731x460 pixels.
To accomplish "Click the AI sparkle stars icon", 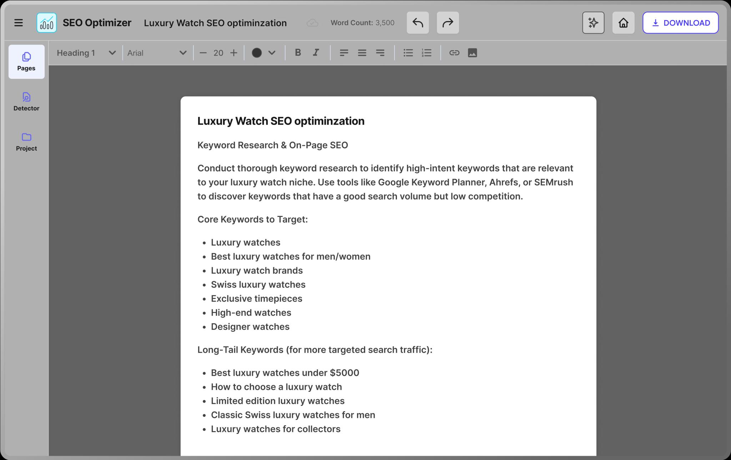I will (x=593, y=23).
